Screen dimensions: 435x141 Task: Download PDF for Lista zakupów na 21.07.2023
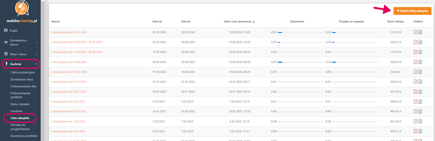415,82
